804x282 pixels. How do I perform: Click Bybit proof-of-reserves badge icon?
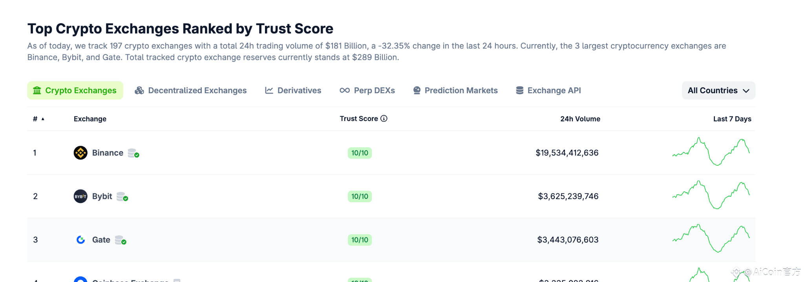(122, 197)
